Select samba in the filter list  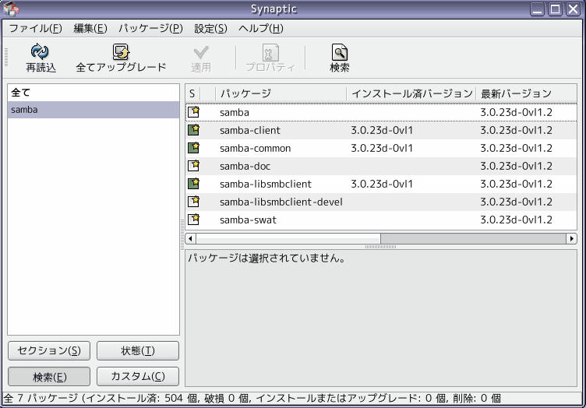94,110
